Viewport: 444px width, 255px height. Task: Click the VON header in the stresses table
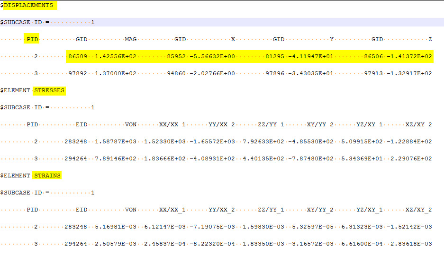131,124
